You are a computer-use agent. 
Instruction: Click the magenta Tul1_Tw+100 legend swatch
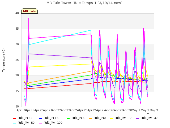point(40,123)
